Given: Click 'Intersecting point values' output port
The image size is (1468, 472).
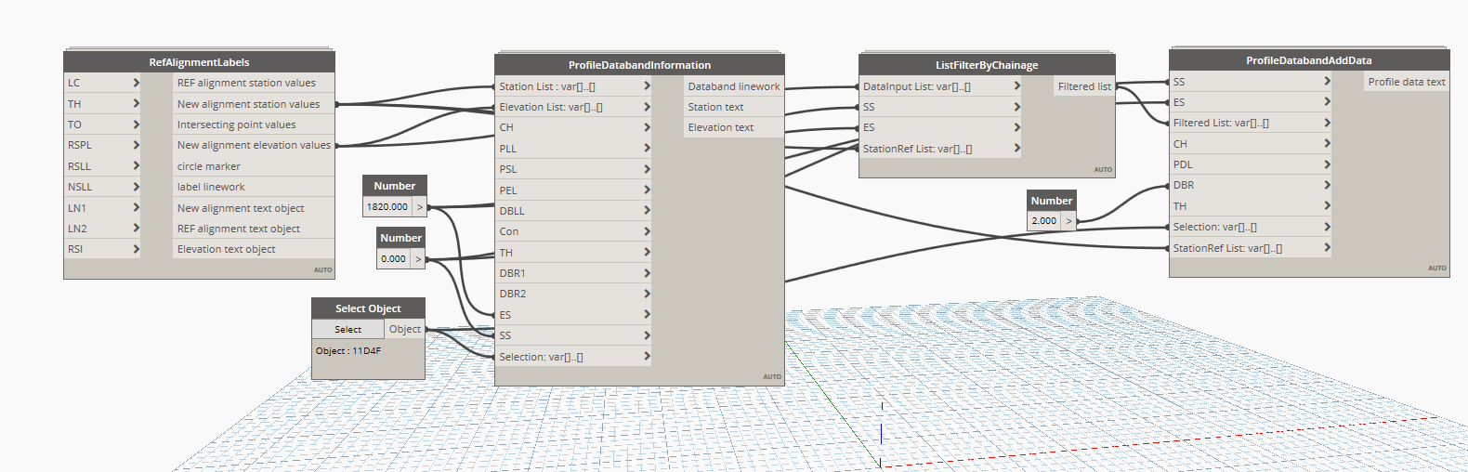Looking at the screenshot, I should click(x=254, y=125).
